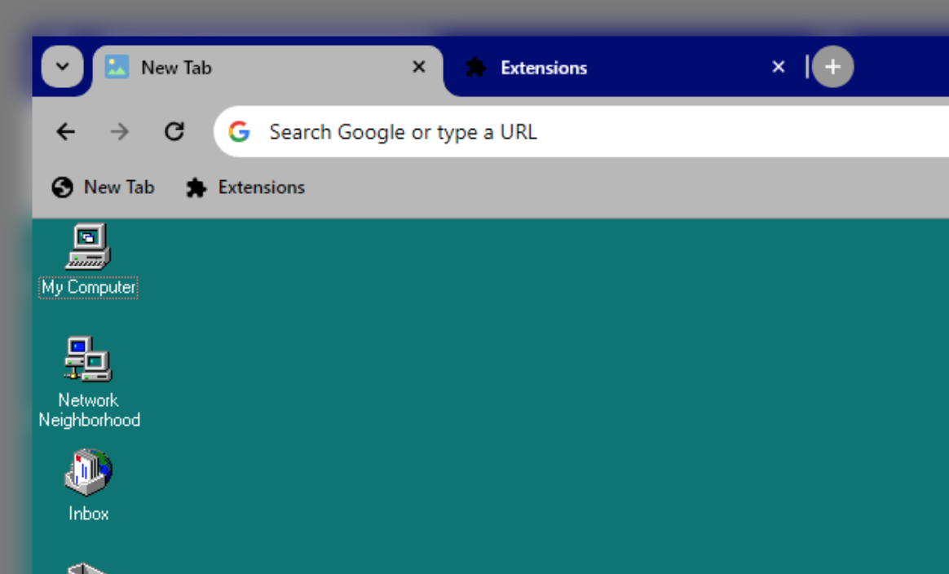949x574 pixels.
Task: Go forward with the forward arrow
Action: (x=120, y=131)
